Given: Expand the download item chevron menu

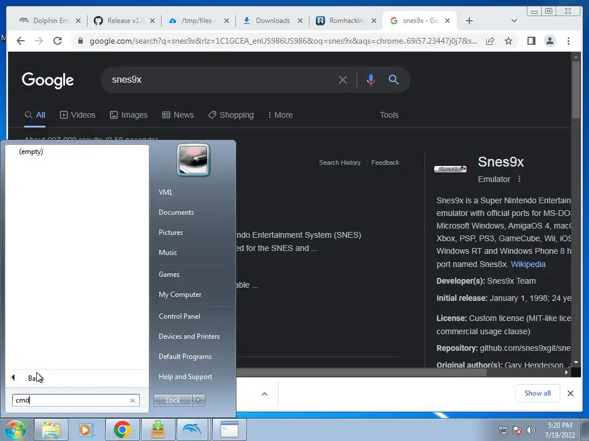Looking at the screenshot, I should pyautogui.click(x=265, y=394).
